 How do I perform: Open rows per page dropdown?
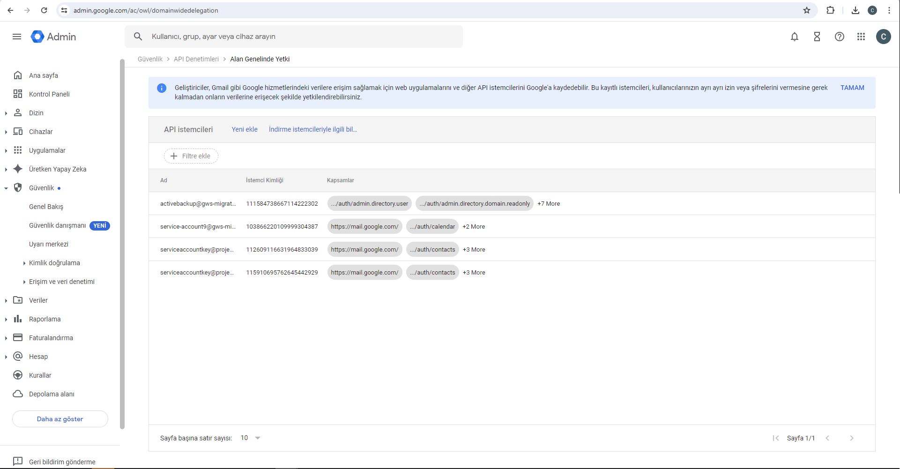tap(251, 438)
